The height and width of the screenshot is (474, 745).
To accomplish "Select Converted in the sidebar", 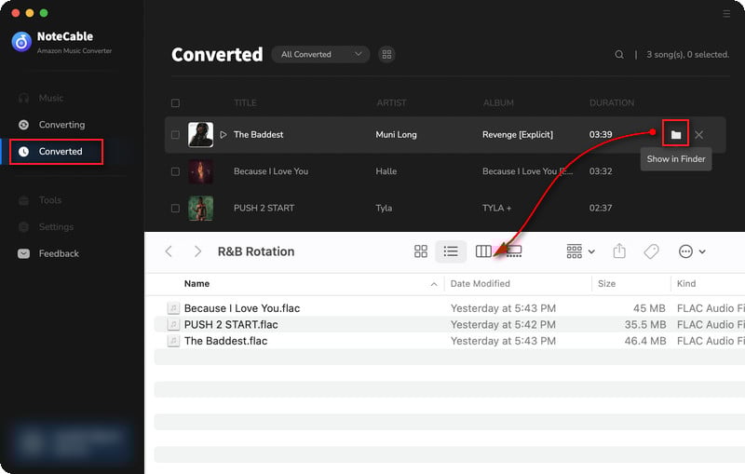I will pos(61,151).
